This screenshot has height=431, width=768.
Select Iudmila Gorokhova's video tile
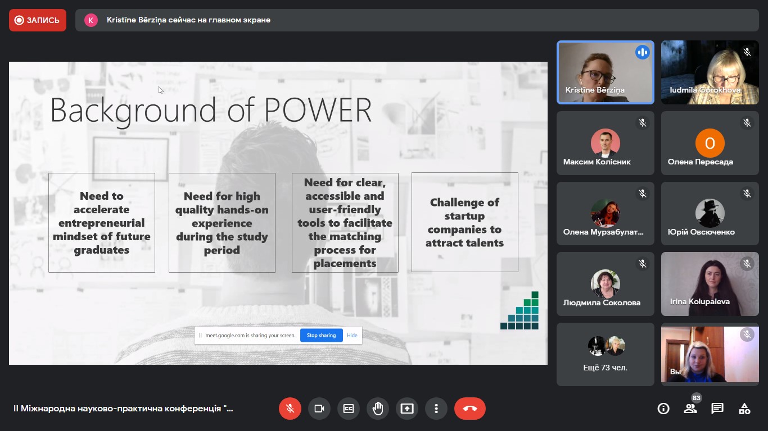710,72
